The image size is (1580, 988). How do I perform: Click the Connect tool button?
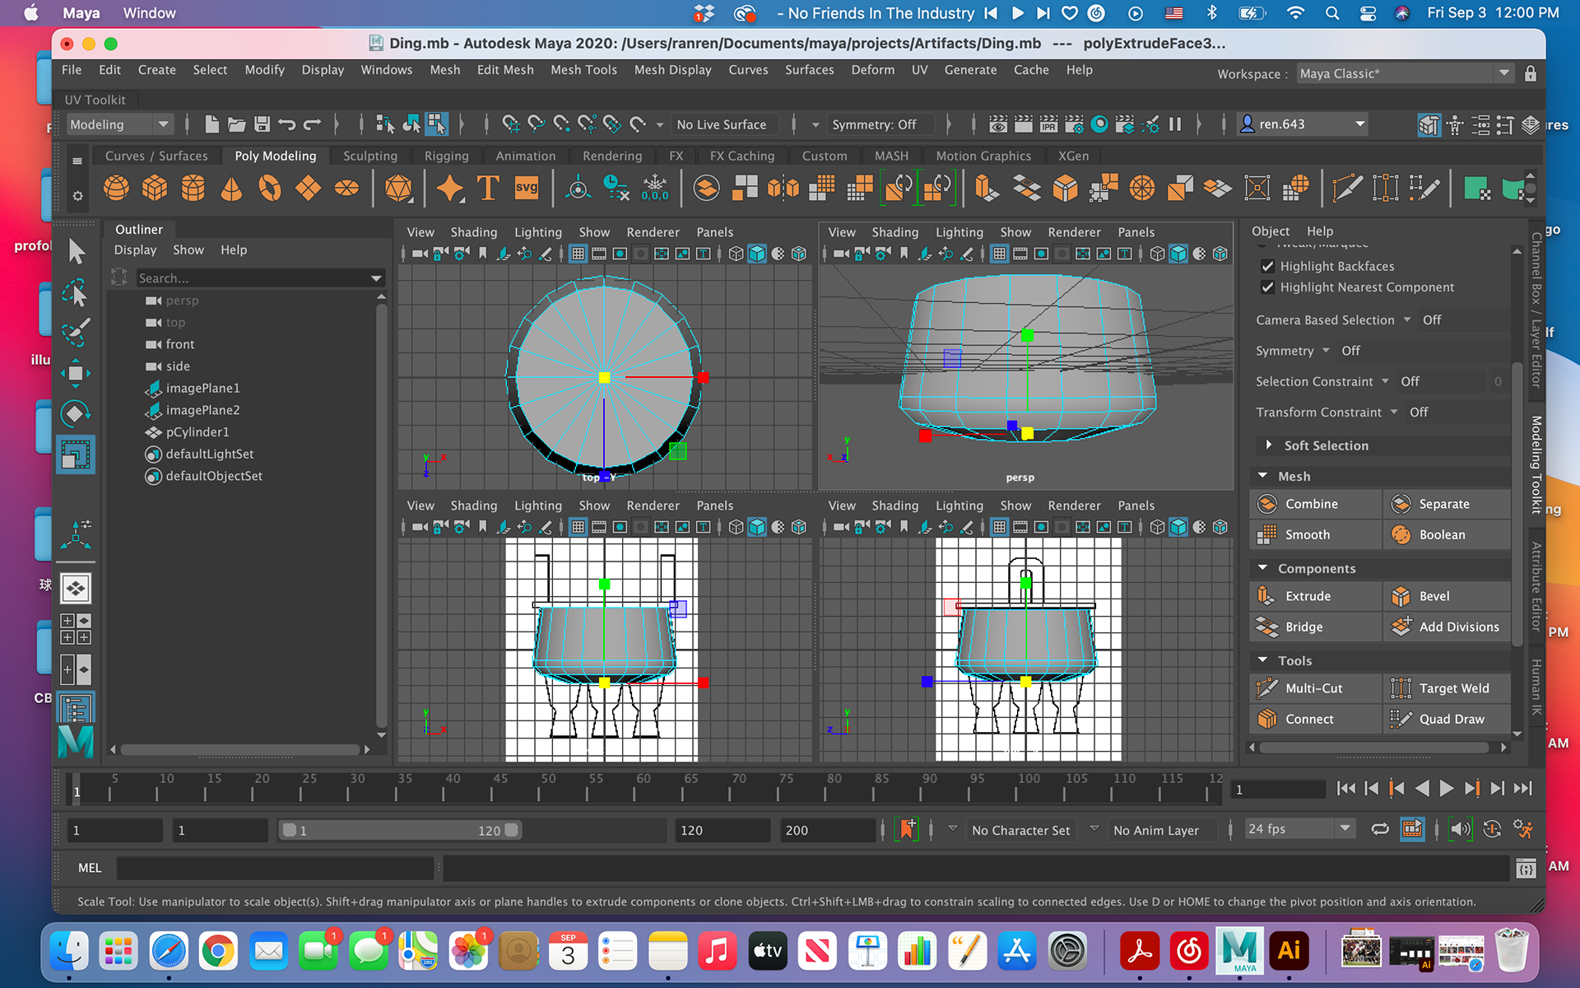1315,719
